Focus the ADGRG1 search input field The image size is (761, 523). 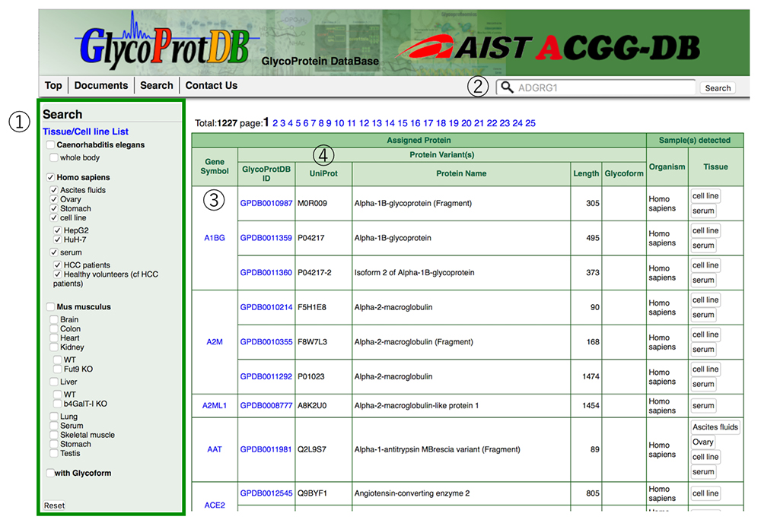pyautogui.click(x=596, y=87)
